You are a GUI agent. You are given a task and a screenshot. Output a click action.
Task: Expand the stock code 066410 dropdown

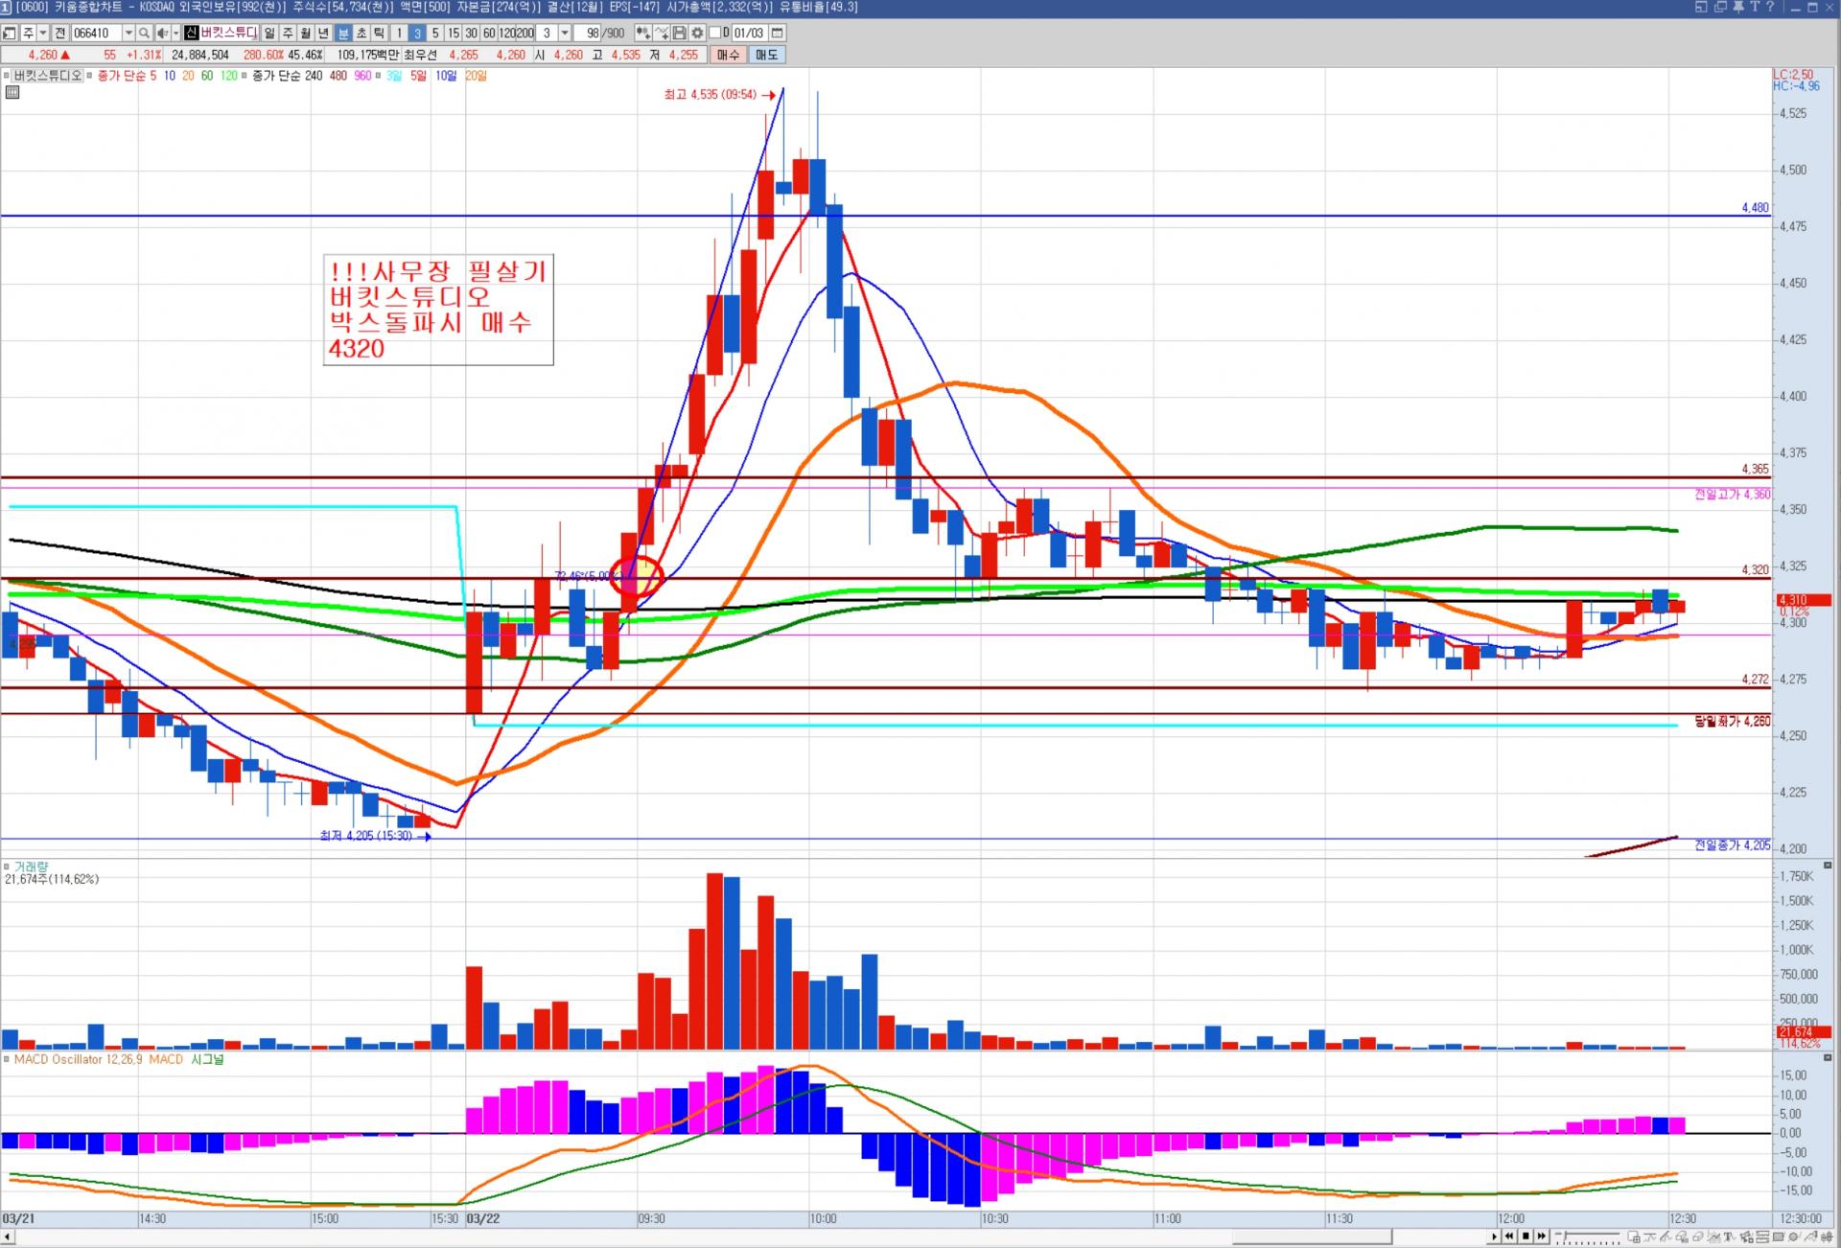click(128, 33)
